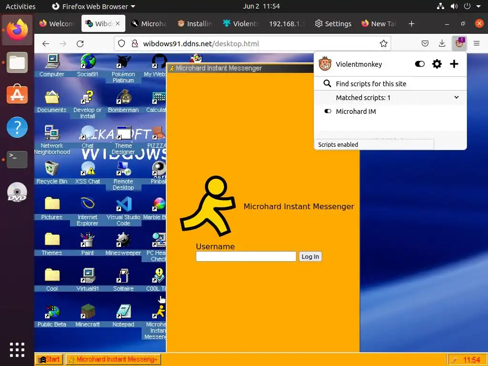Switch to the Welcome tab
Screen dimensions: 488x366
[x=57, y=24]
